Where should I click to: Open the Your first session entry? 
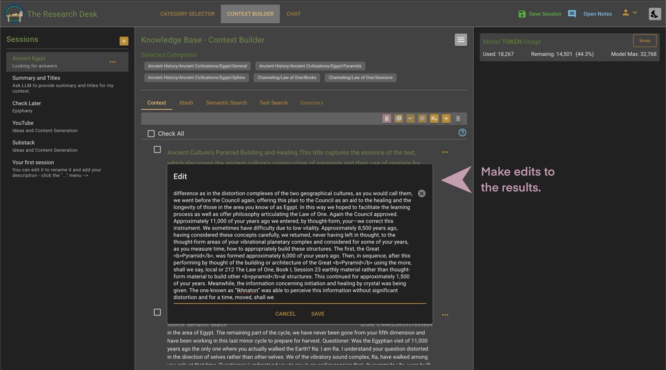point(67,168)
